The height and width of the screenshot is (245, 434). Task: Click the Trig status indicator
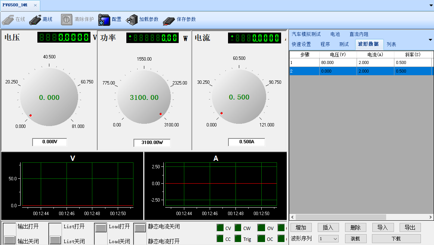click(238, 239)
